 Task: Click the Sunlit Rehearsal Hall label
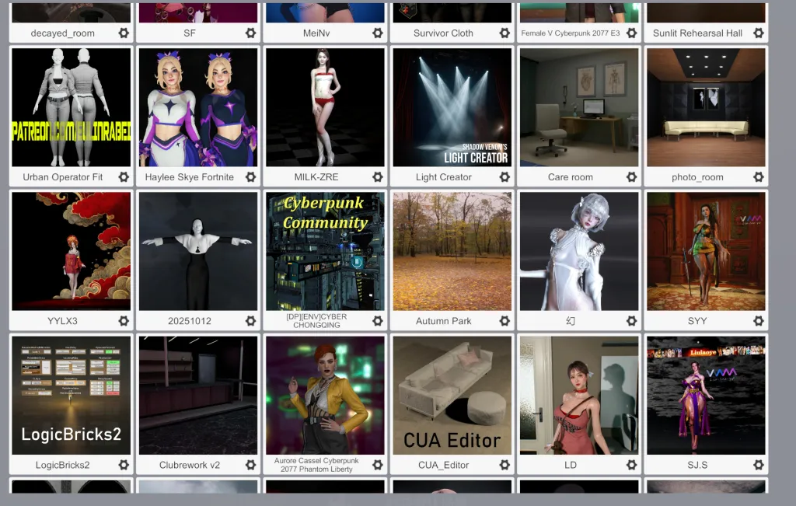tap(697, 33)
